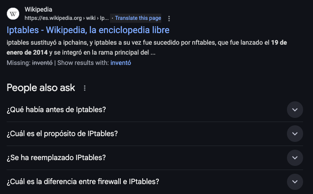
Task: Click the People also ask heading
Action: point(41,88)
